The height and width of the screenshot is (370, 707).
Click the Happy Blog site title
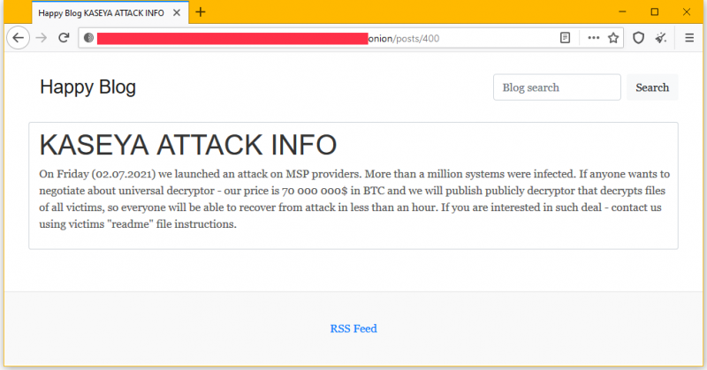pos(87,87)
